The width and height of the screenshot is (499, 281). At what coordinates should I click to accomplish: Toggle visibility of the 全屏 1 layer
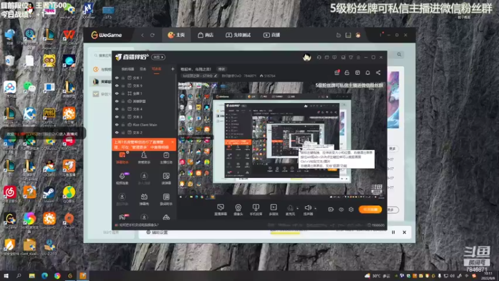[117, 93]
